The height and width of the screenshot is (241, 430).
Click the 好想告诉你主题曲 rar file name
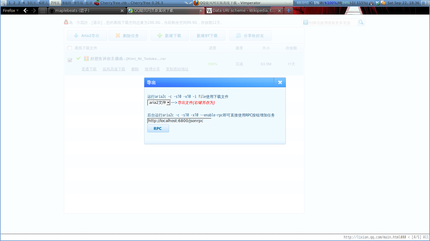pos(128,59)
